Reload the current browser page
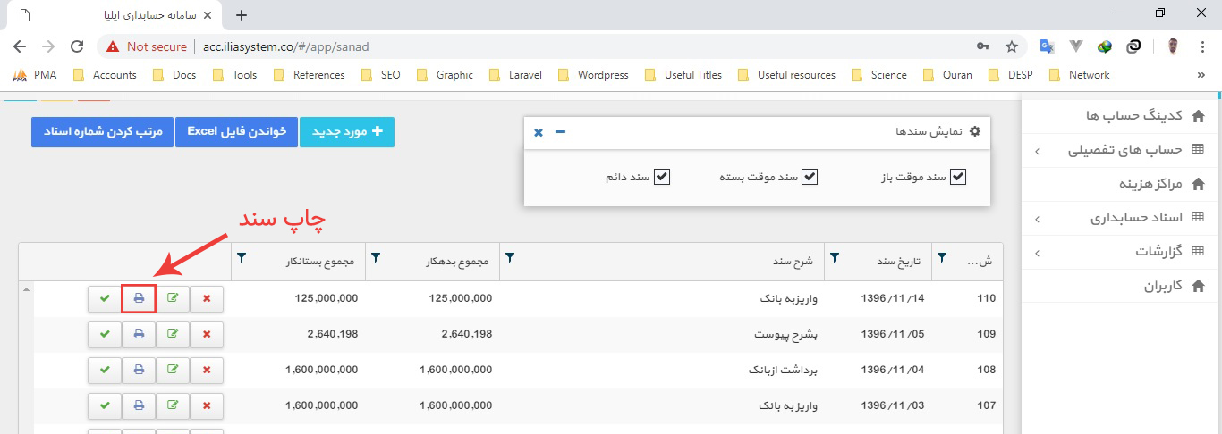 77,46
